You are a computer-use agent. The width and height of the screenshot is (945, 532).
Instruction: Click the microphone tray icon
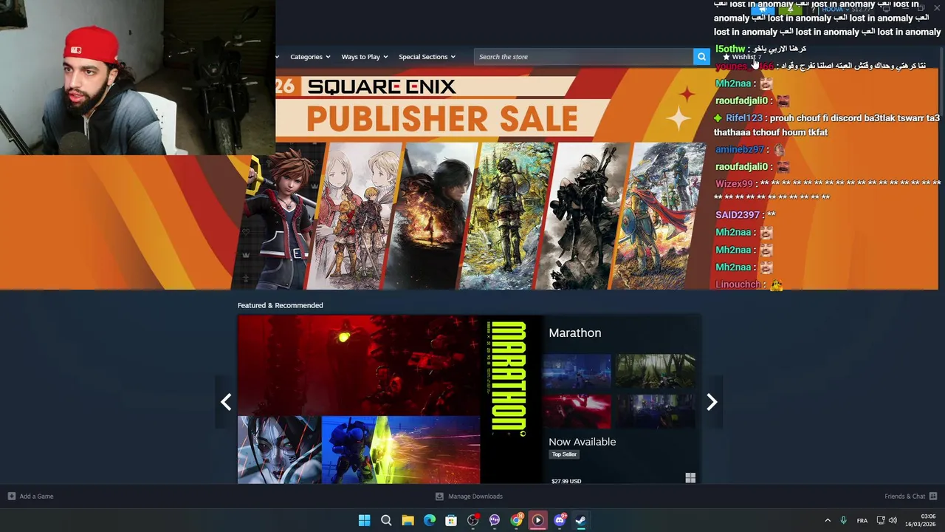[x=843, y=520]
